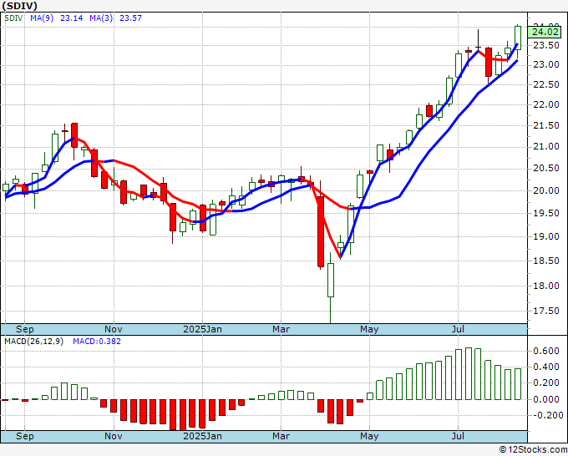Click the (SDIV) chart title

(19, 6)
